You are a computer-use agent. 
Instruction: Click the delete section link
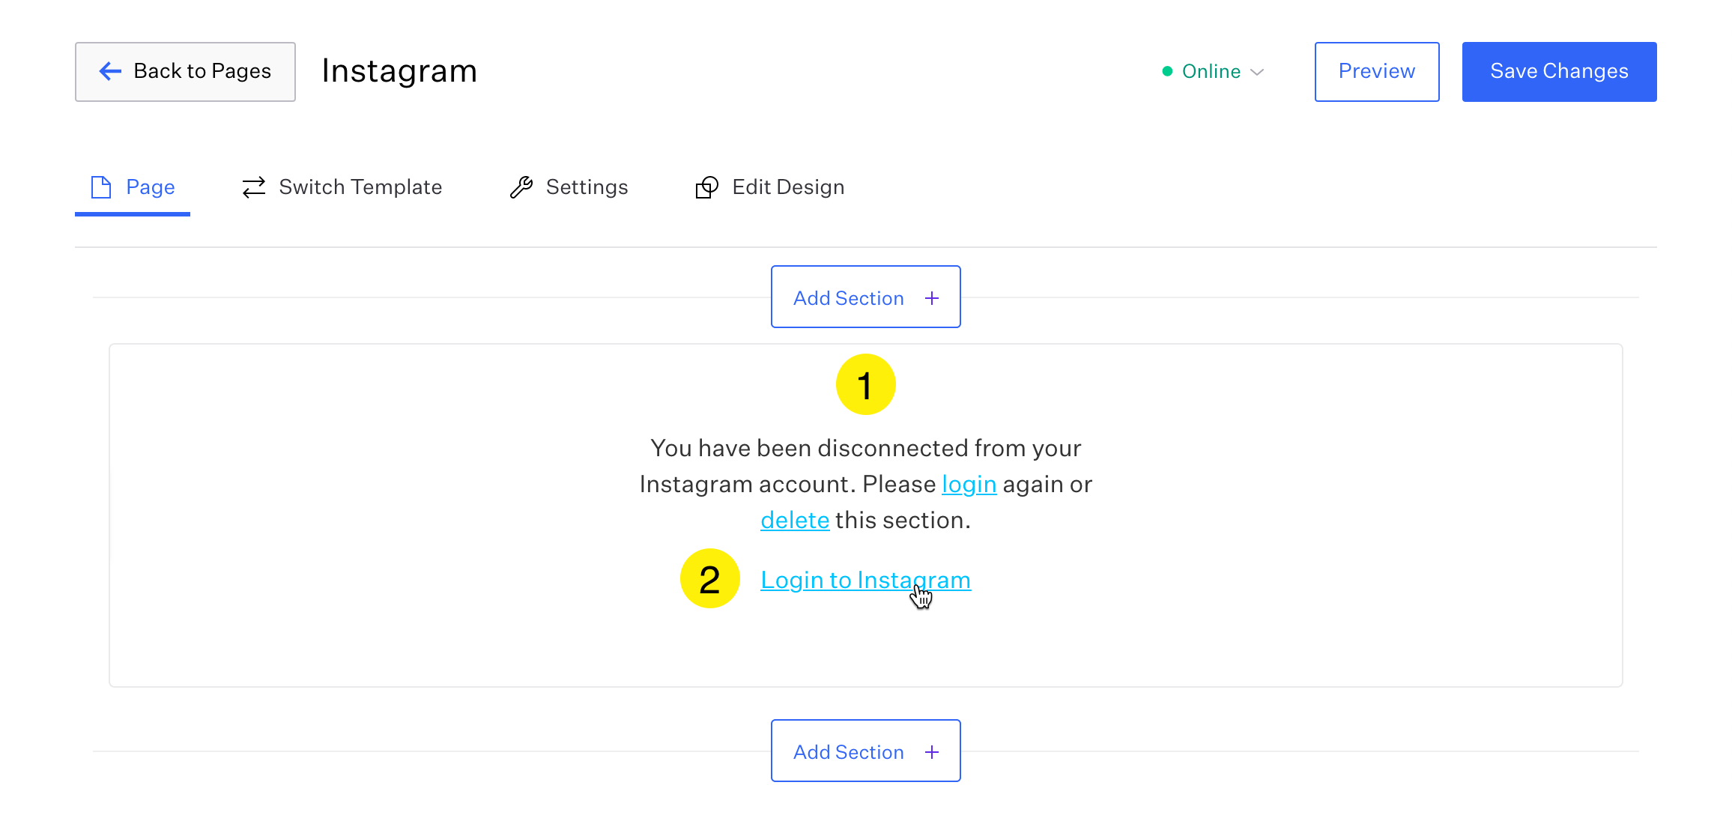[795, 521]
